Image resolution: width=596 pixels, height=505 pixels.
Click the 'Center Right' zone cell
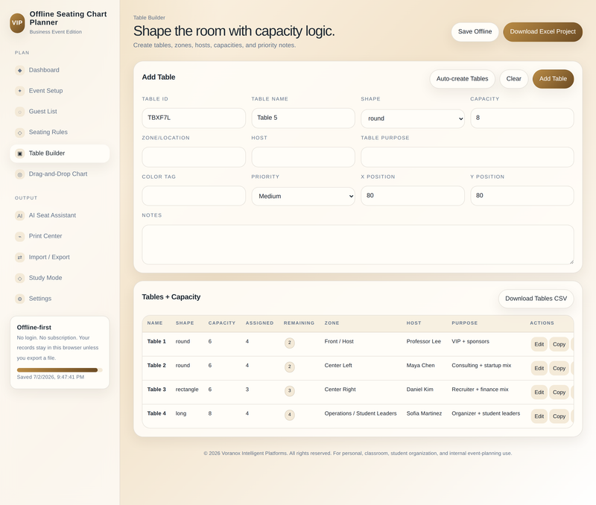click(x=340, y=390)
